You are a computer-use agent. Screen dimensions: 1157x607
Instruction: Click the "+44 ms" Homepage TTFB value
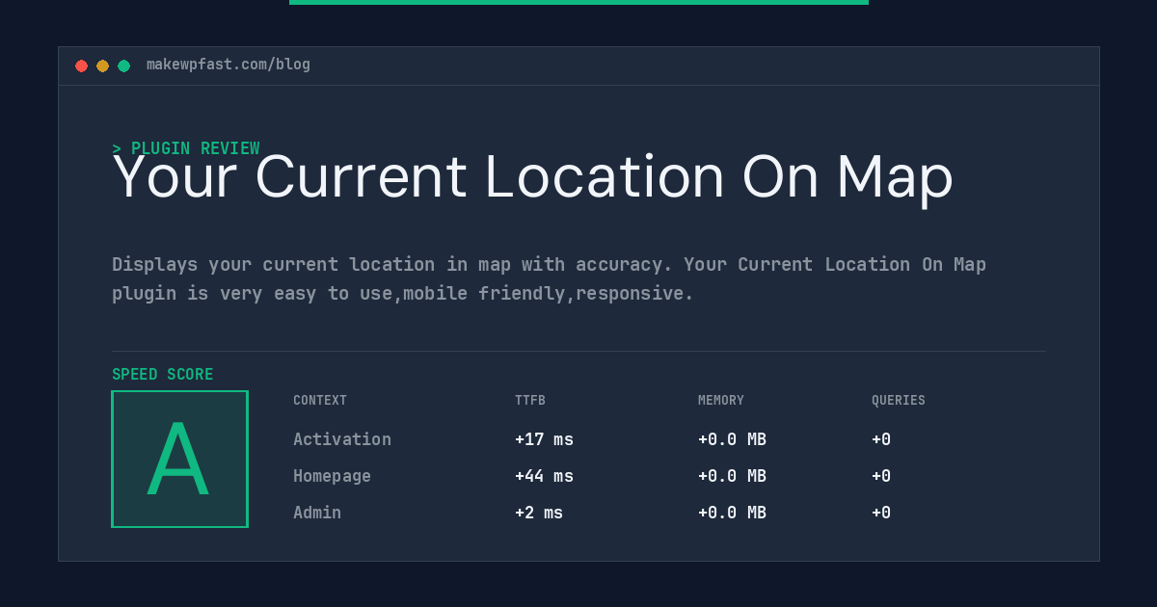coord(544,476)
